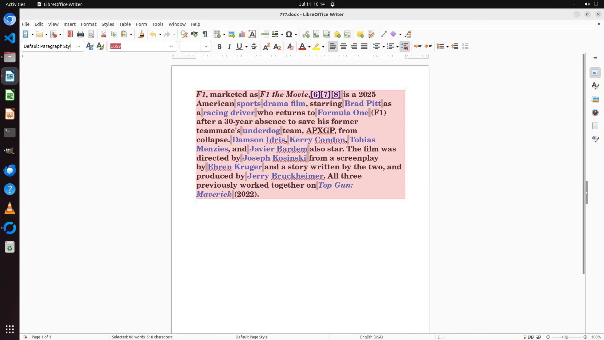Click the Insert Chart icon
Image resolution: width=604 pixels, height=340 pixels.
[x=242, y=34]
